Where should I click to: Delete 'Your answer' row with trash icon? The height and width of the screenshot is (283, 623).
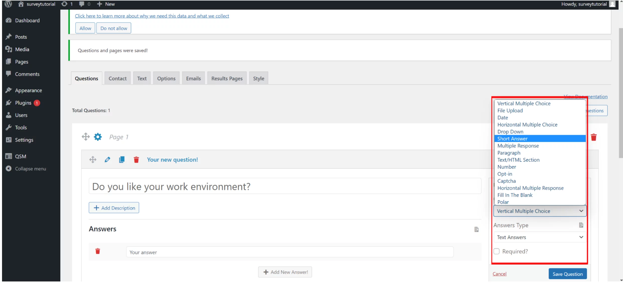[x=98, y=251]
